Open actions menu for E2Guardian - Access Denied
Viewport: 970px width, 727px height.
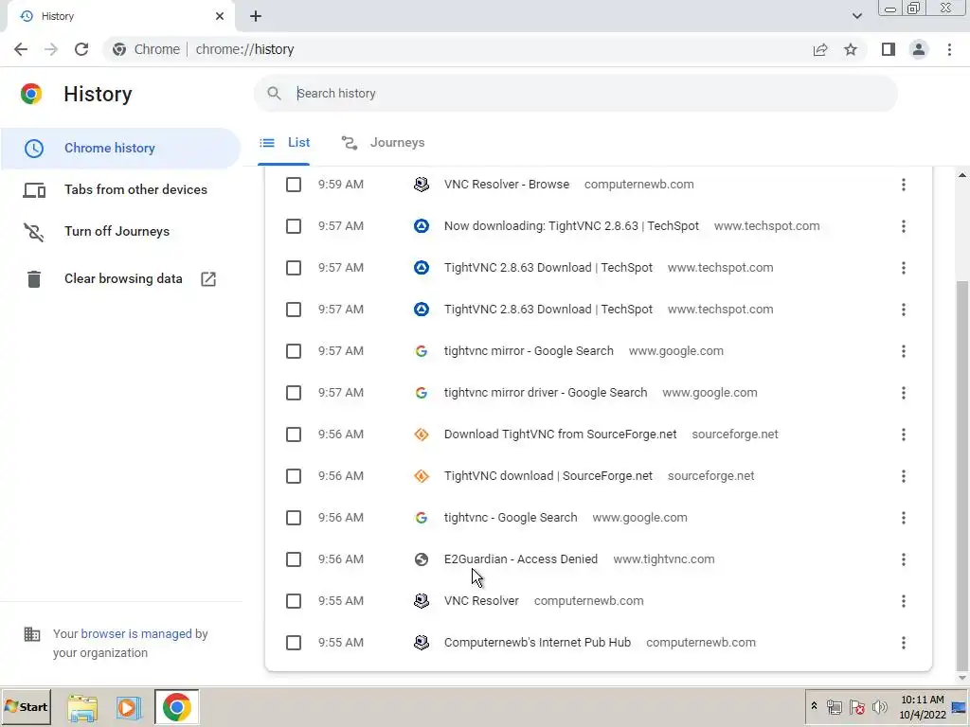click(903, 559)
